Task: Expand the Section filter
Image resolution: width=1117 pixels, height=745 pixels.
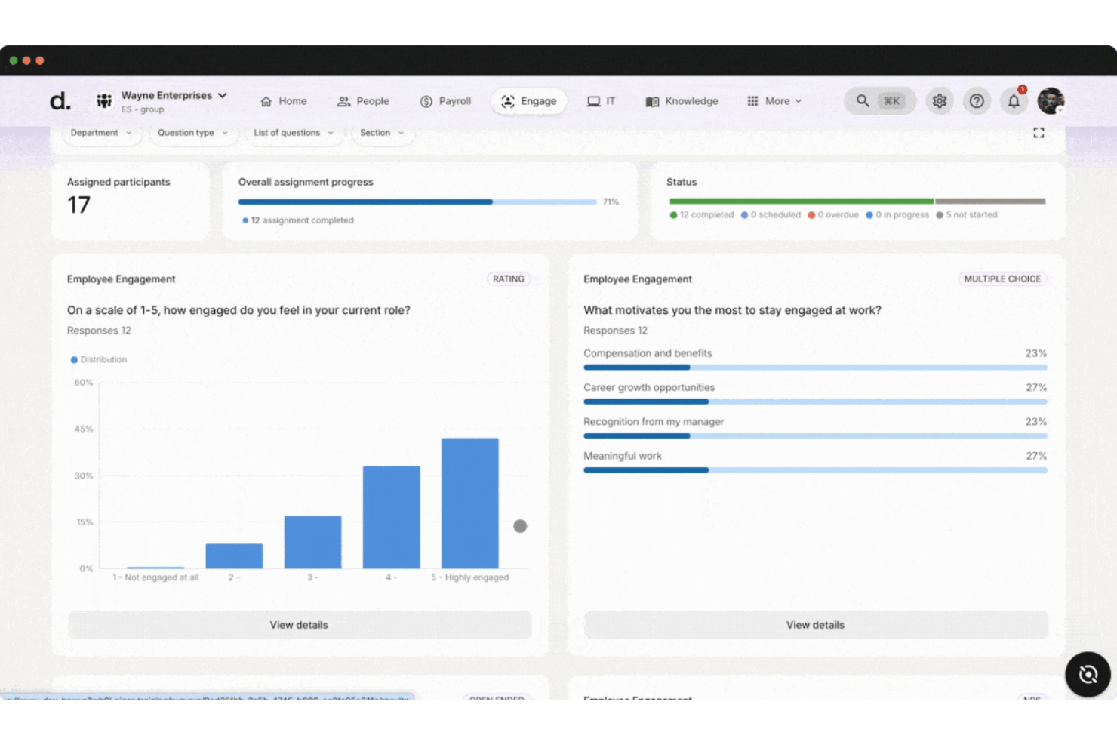Action: point(382,133)
